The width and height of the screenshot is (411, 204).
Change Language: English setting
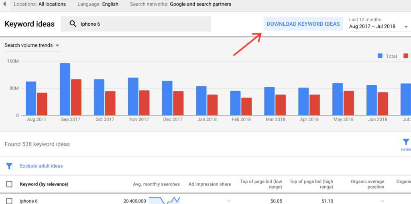tap(98, 4)
